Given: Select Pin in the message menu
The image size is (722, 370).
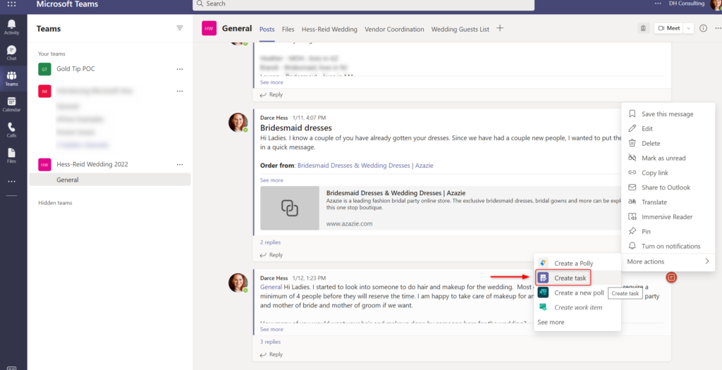Looking at the screenshot, I should pos(668,231).
